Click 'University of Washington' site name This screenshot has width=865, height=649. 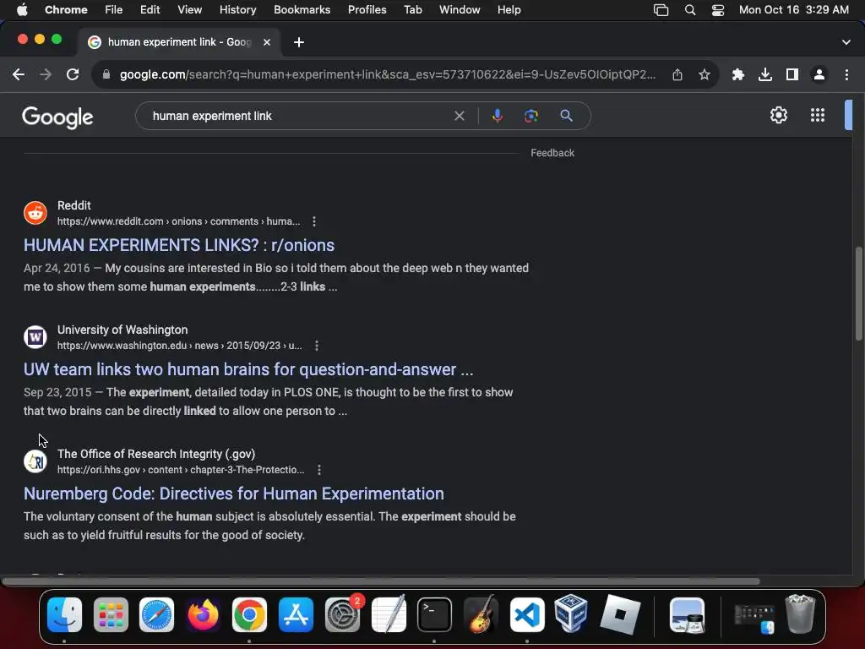pos(122,330)
